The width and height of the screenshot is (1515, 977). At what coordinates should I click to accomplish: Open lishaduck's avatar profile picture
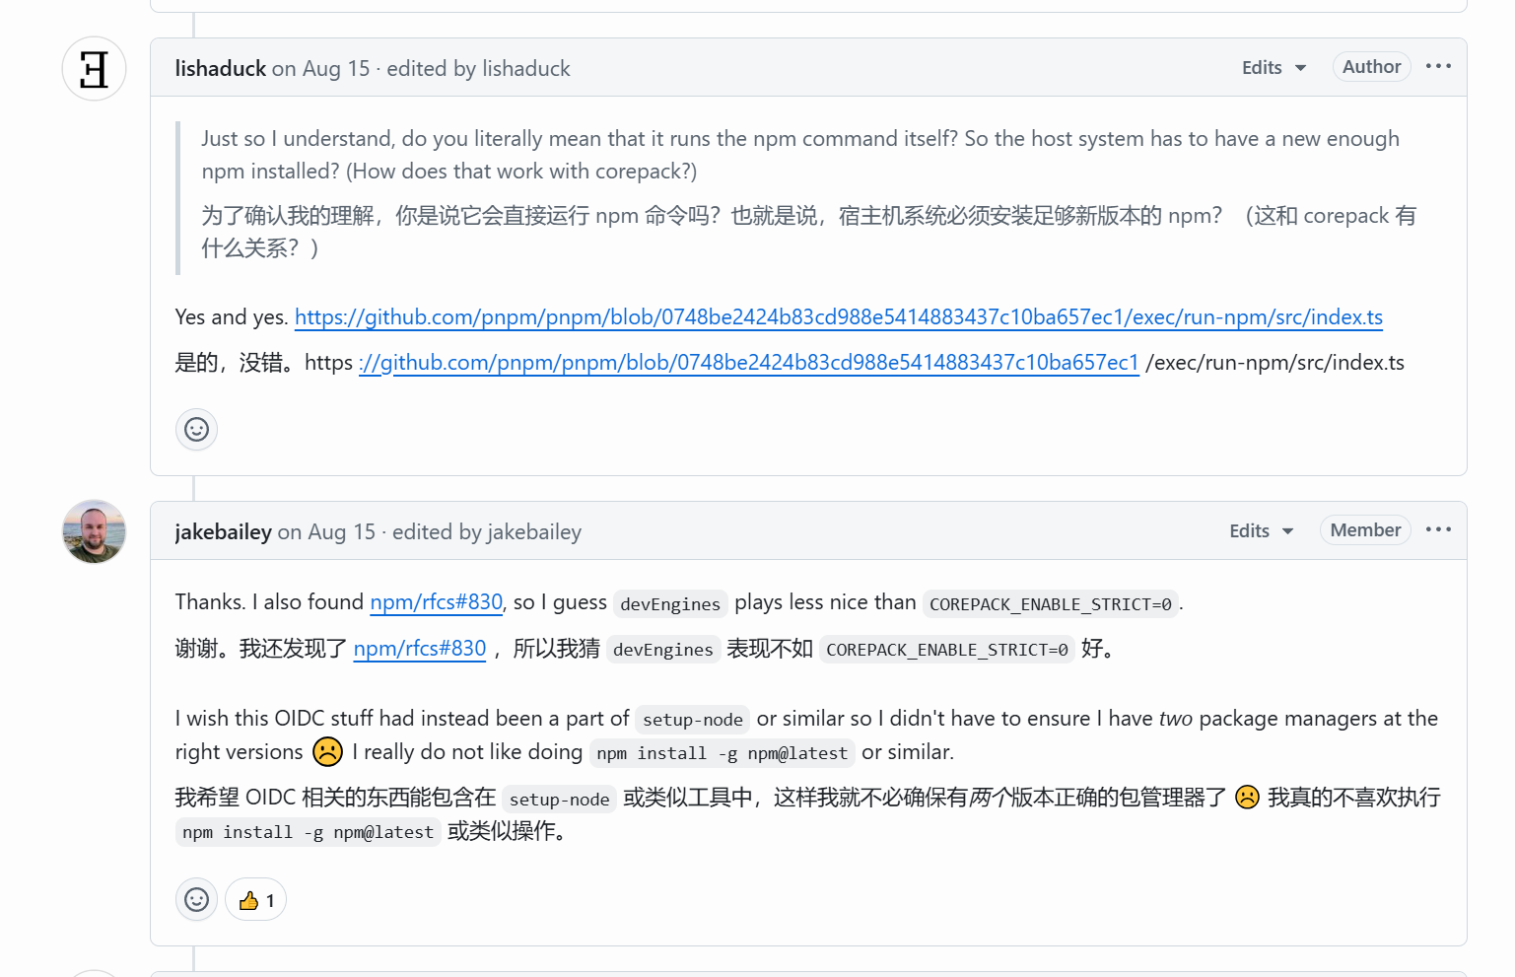tap(94, 69)
